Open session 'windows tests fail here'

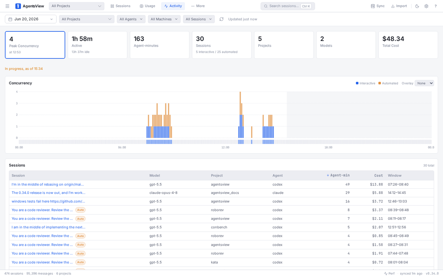(48, 201)
